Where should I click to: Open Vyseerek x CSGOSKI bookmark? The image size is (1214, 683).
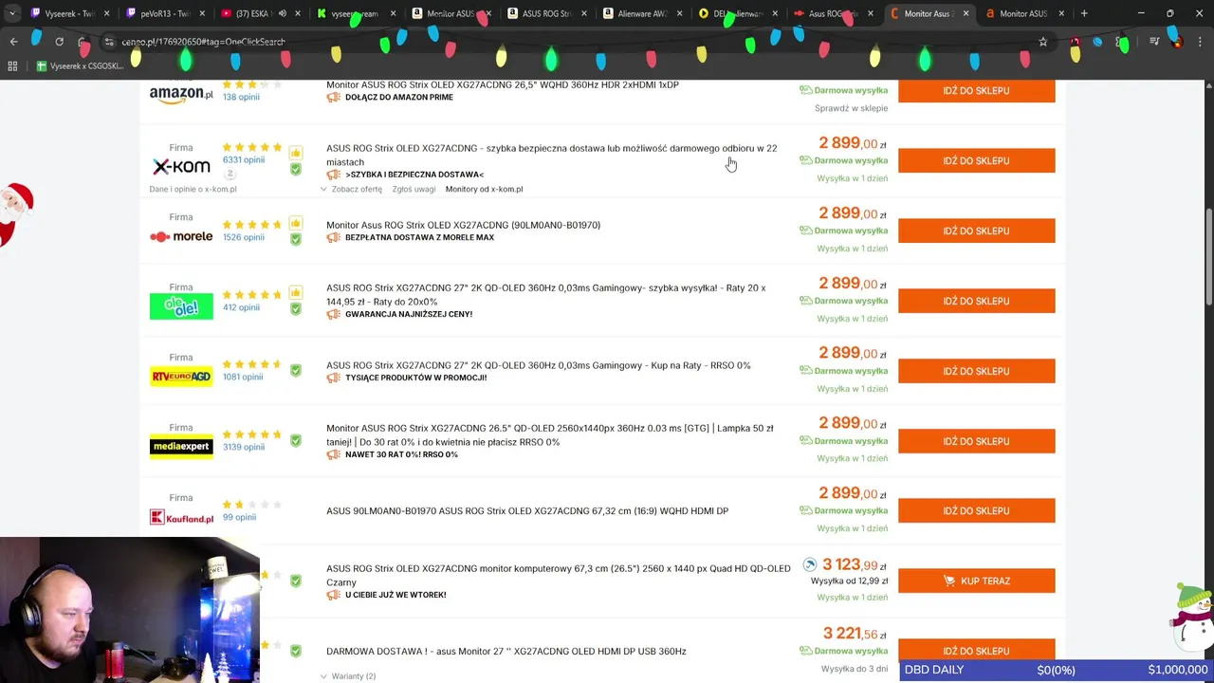coord(80,66)
